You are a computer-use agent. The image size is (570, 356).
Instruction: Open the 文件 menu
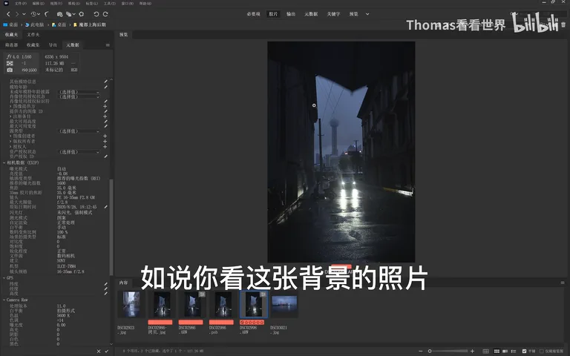click(20, 3)
